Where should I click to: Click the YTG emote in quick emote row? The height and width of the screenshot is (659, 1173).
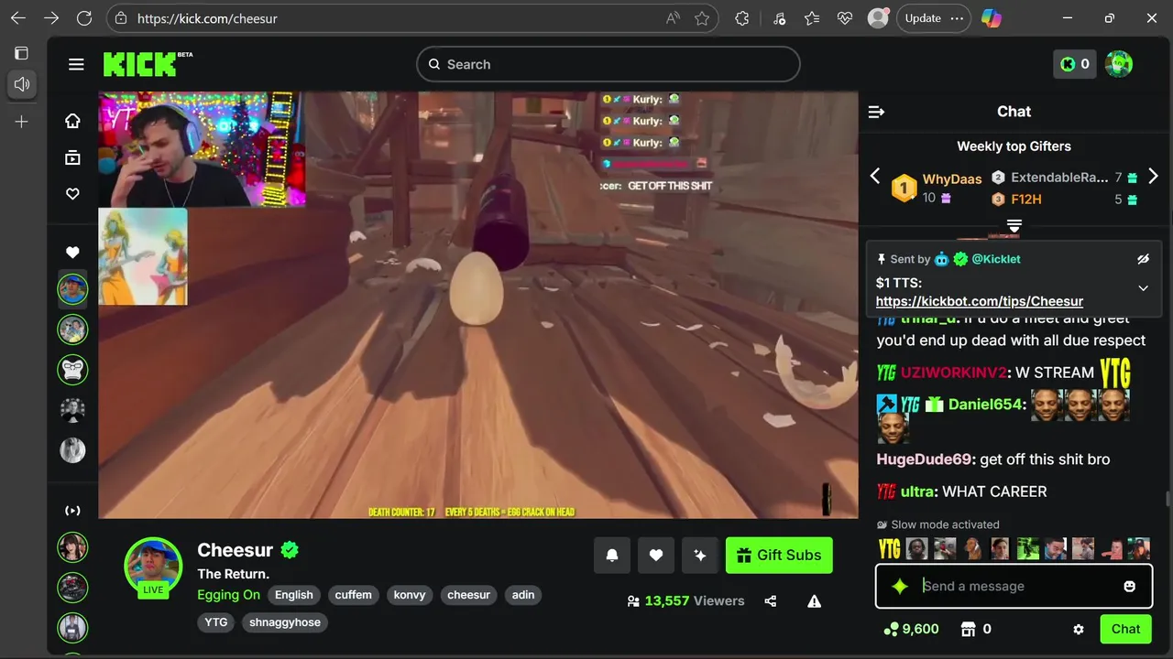point(889,549)
